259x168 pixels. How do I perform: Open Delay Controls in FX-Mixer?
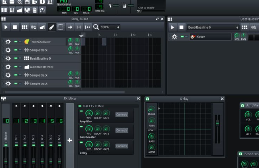[x=122, y=146]
